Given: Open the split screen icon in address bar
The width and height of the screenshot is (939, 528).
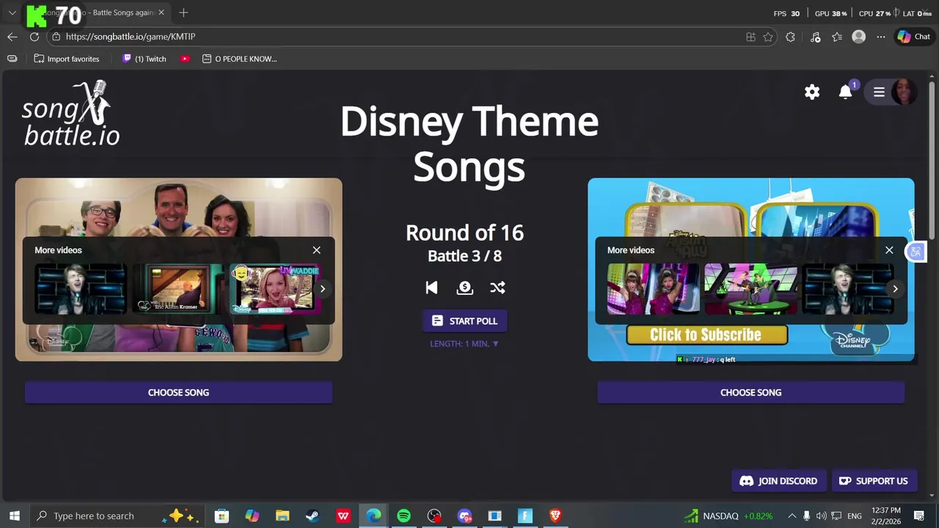Looking at the screenshot, I should tap(750, 37).
